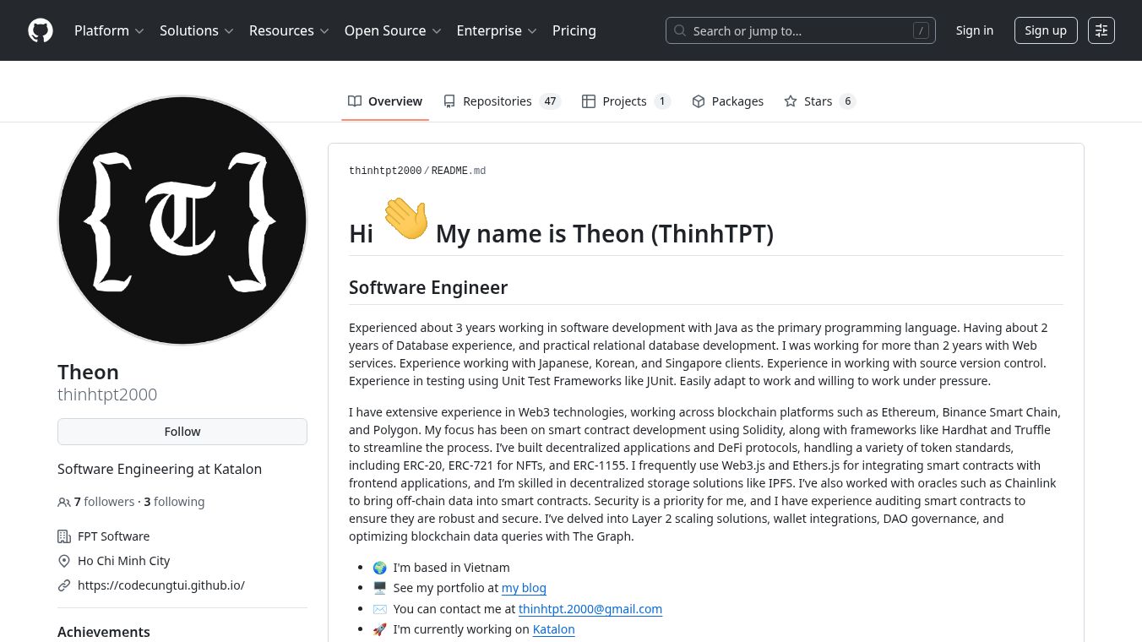Screen dimensions: 1142x642
Task: Switch to the Overview tab
Action: pyautogui.click(x=385, y=101)
